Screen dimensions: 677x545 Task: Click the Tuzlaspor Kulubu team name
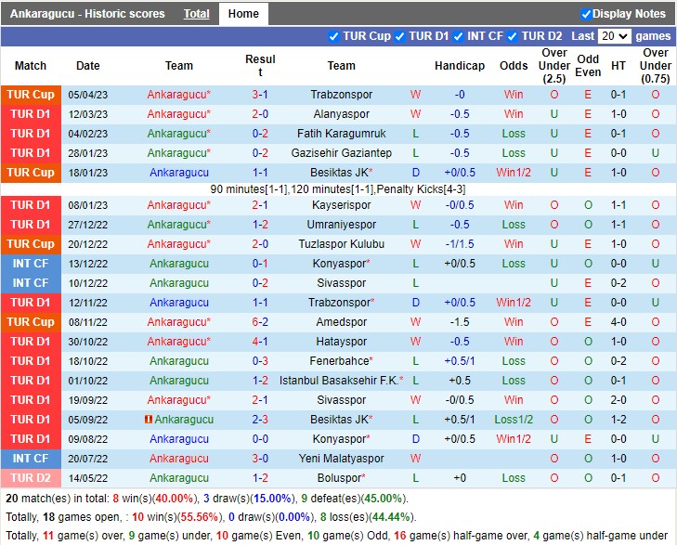[341, 244]
